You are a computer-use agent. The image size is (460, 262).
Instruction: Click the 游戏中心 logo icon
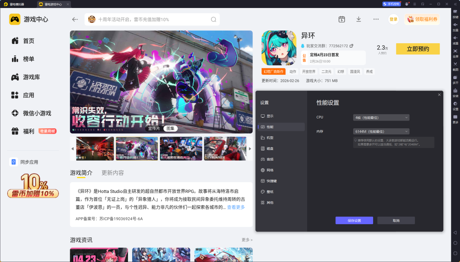15,19
